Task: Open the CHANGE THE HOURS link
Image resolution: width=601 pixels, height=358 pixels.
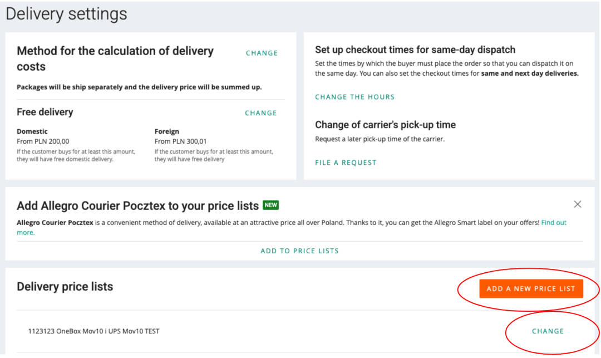Action: (x=354, y=97)
